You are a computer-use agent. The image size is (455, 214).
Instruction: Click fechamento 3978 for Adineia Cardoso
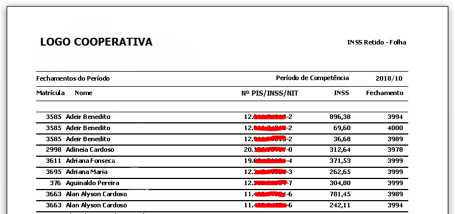395,150
